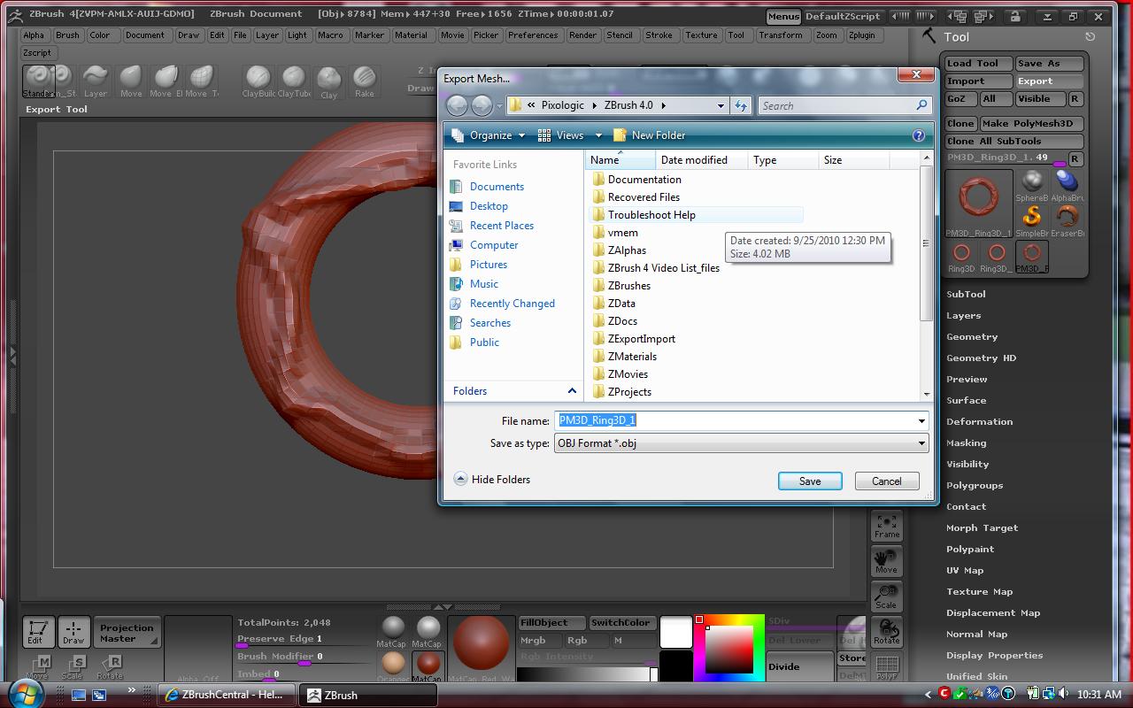
Task: Select the AlphaBrush tool thumbnail
Action: 1067,185
